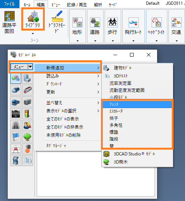
Task: Open the メニュー dropdown in the model panel
Action: point(22,67)
